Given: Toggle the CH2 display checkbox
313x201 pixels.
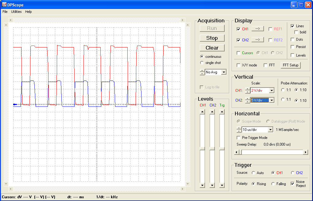Looking at the screenshot, I should pos(238,40).
